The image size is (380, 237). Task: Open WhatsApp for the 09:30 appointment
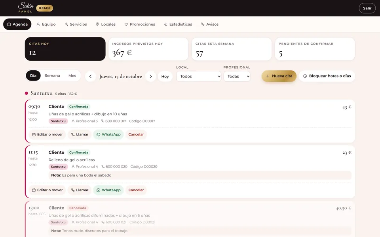click(108, 134)
